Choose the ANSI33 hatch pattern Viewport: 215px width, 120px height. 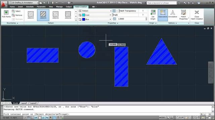31,15
